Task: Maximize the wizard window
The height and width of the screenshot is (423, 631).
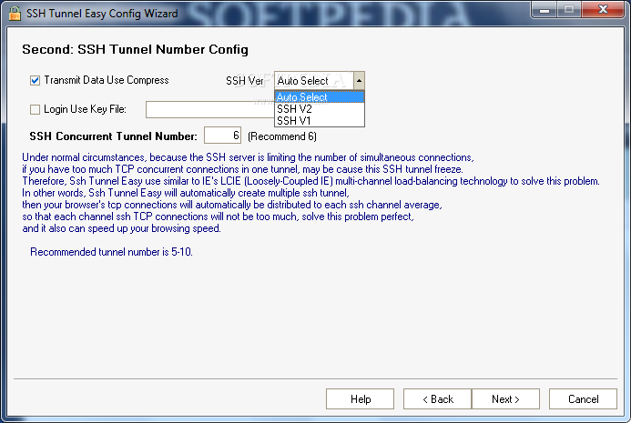Action: 569,10
